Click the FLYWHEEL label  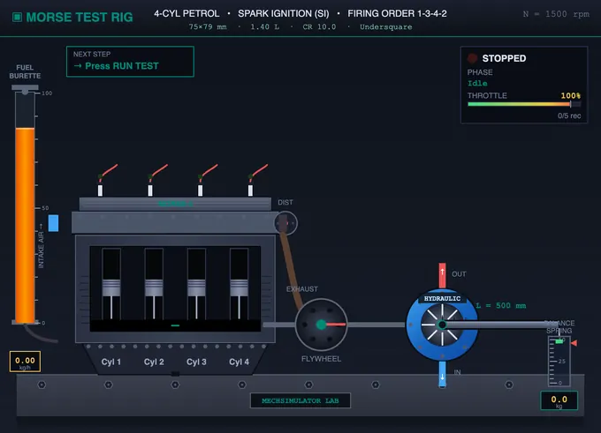321,359
